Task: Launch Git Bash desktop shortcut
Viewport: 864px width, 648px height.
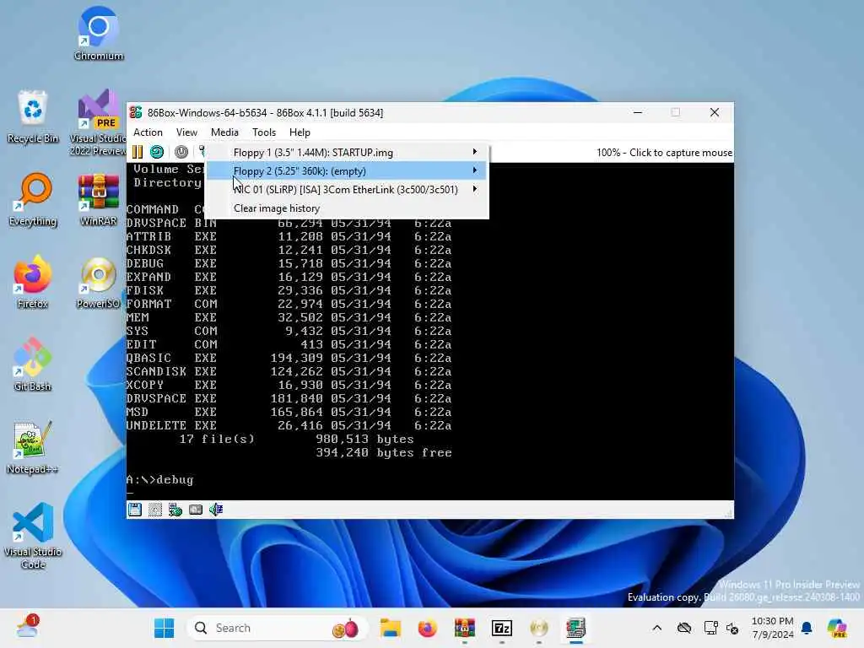Action: point(33,364)
